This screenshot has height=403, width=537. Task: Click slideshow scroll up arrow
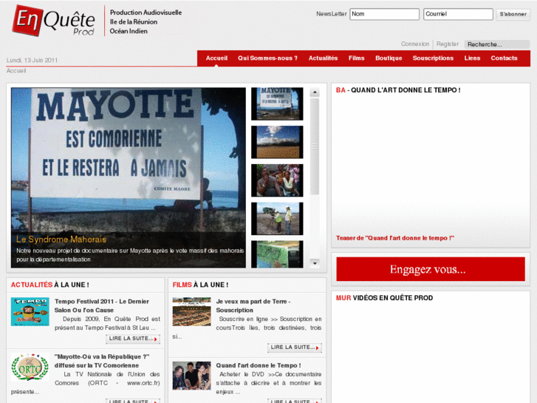[x=315, y=92]
